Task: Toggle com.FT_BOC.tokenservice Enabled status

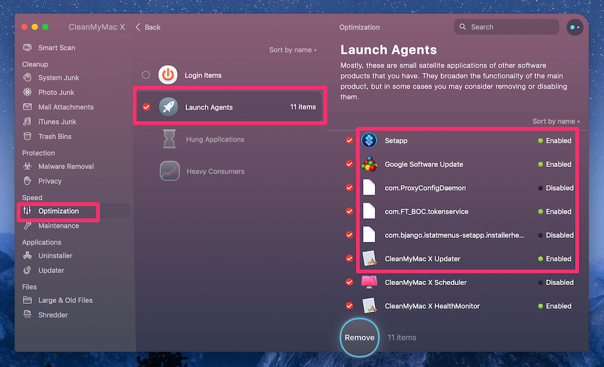Action: [554, 212]
